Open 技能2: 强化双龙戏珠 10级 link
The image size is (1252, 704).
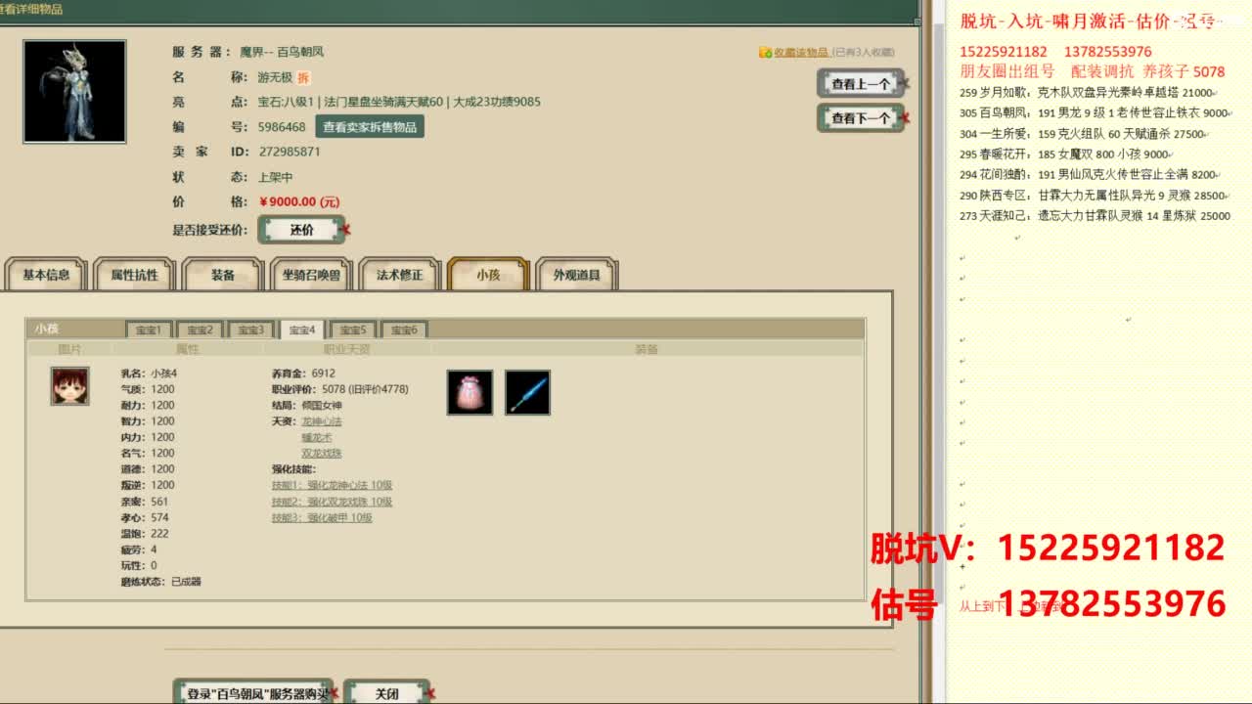click(x=332, y=502)
